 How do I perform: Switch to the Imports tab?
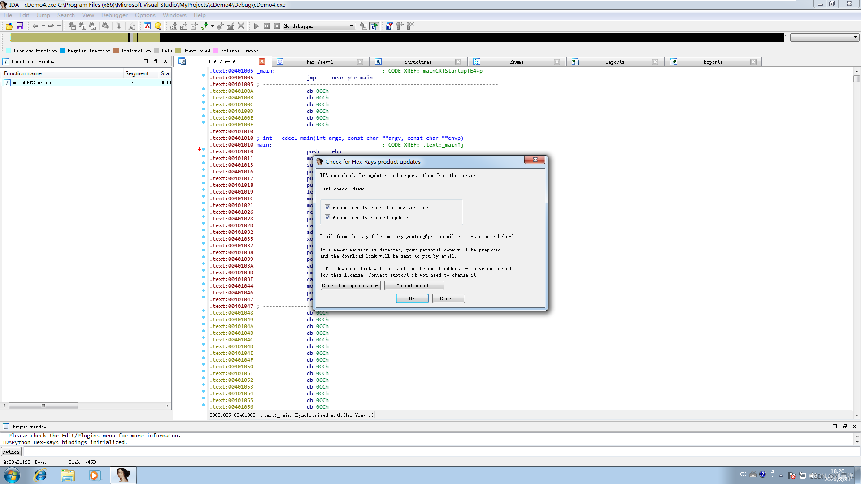(x=615, y=62)
